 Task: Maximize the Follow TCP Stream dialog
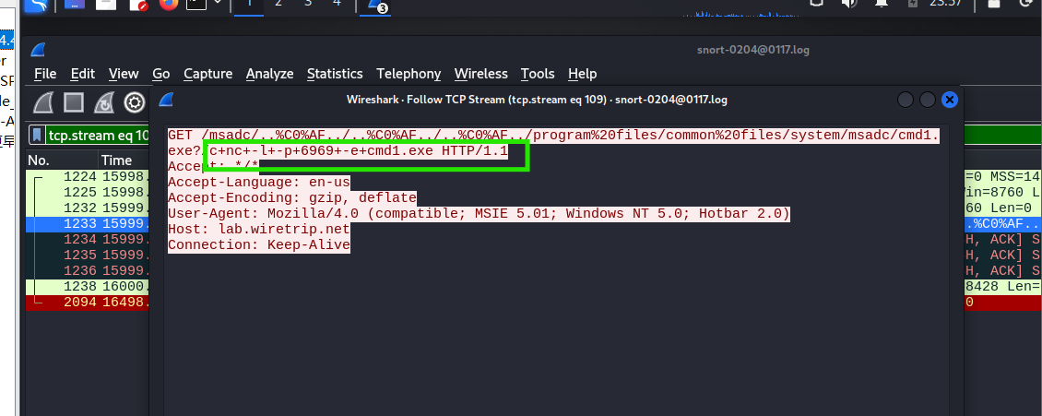point(928,100)
